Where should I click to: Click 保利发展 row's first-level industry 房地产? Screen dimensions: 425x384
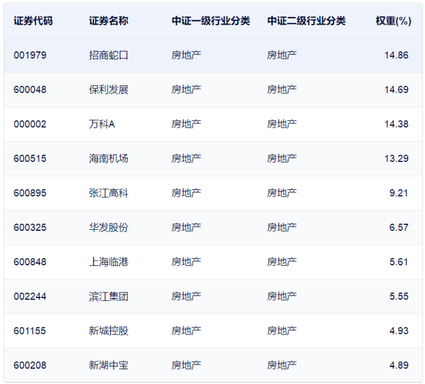pyautogui.click(x=186, y=90)
